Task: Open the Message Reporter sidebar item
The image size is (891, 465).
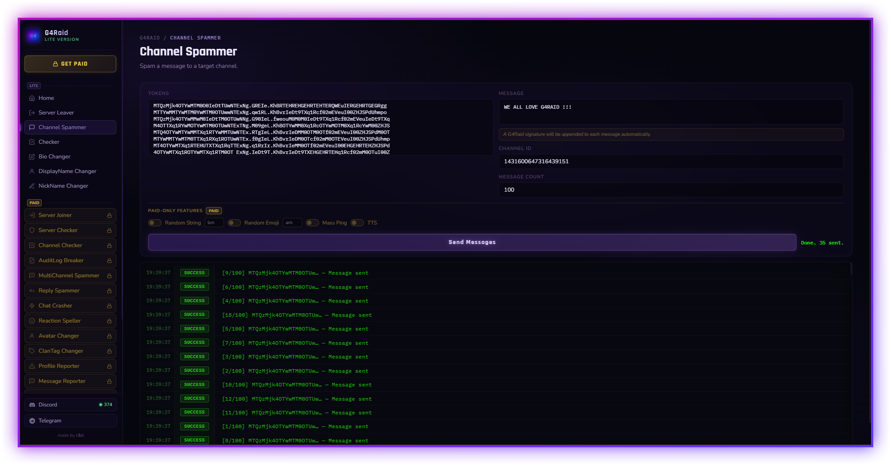Action: coord(71,381)
